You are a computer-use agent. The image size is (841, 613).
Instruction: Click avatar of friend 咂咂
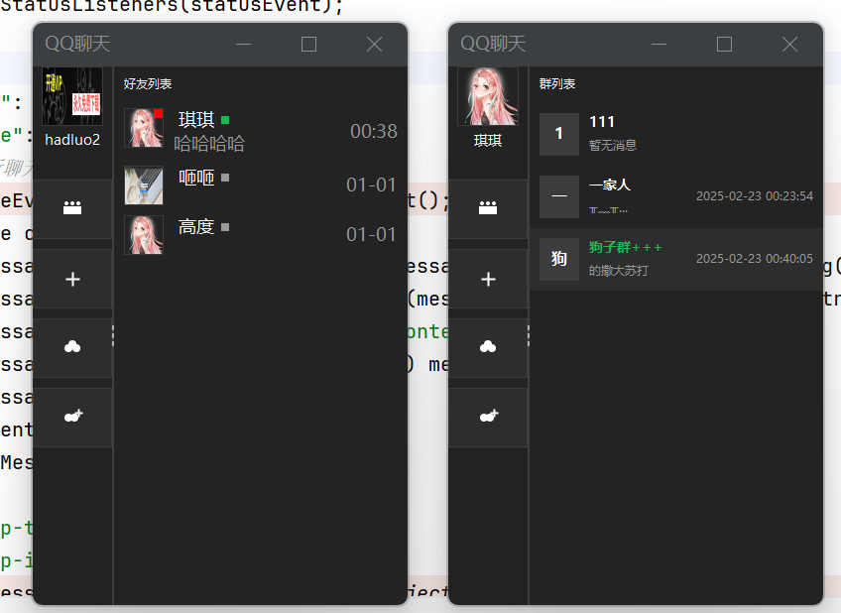(144, 185)
